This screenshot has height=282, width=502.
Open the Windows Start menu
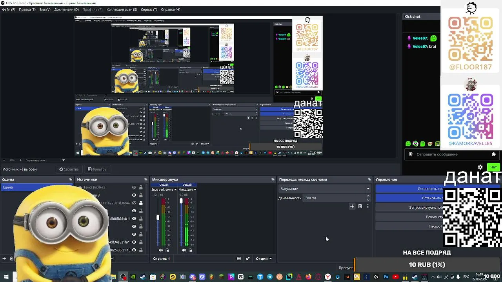[x=6, y=277]
